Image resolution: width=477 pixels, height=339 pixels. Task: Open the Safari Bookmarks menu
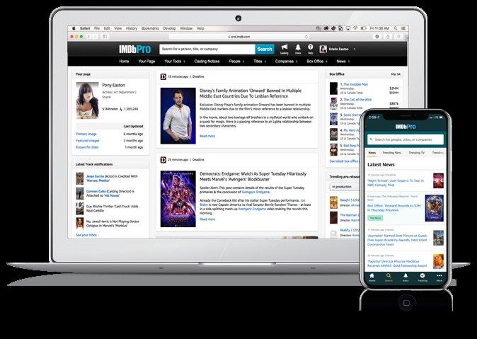click(150, 28)
